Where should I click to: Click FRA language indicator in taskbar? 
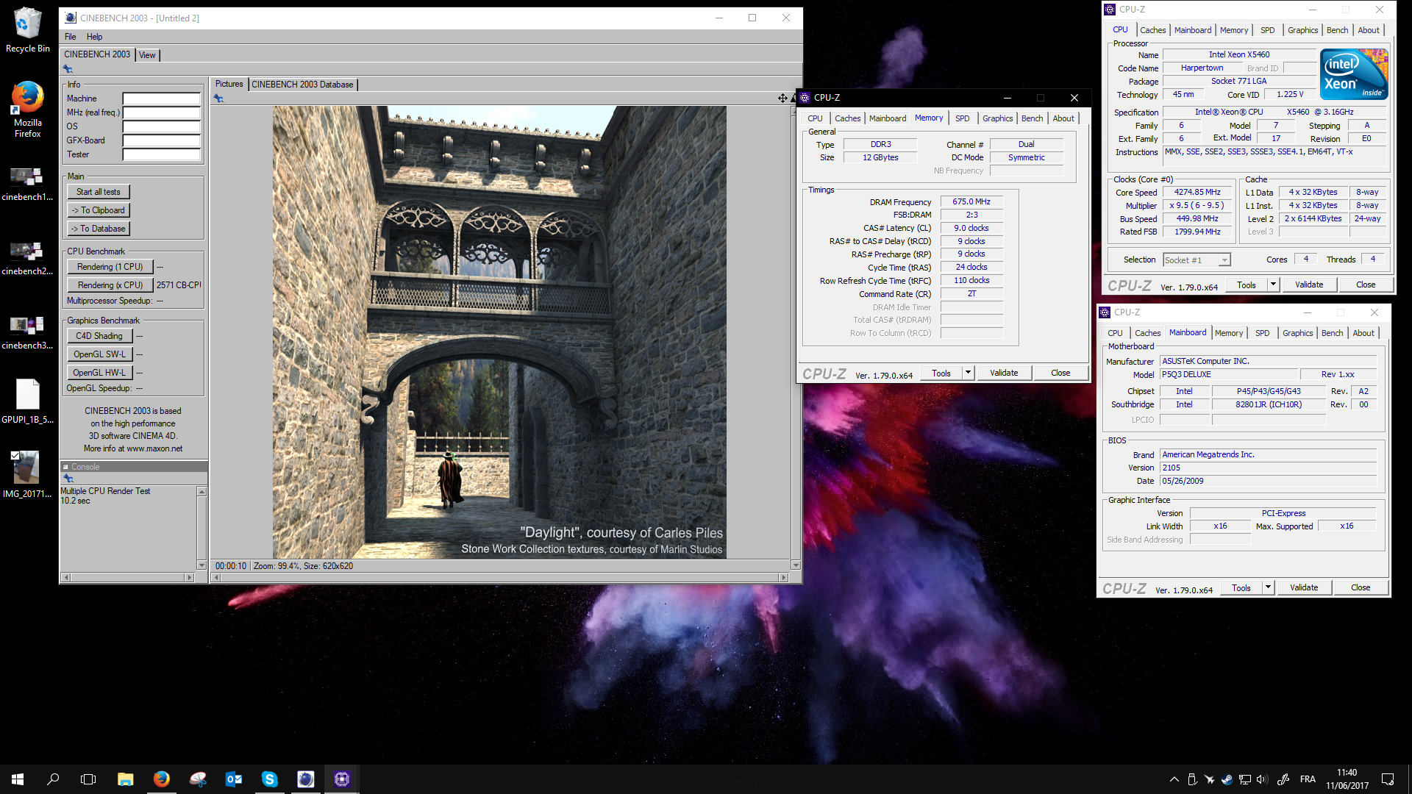[x=1308, y=779]
